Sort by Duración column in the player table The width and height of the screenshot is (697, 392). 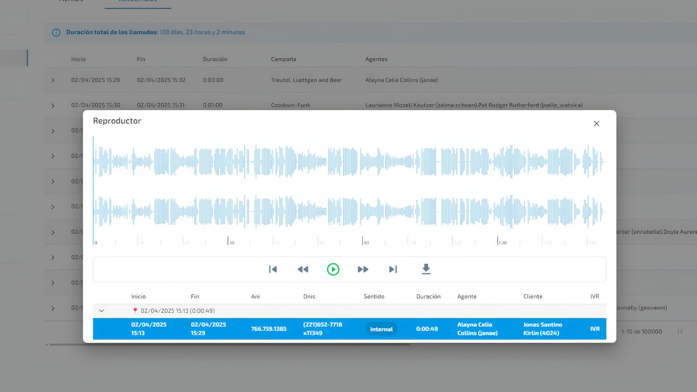click(x=428, y=297)
